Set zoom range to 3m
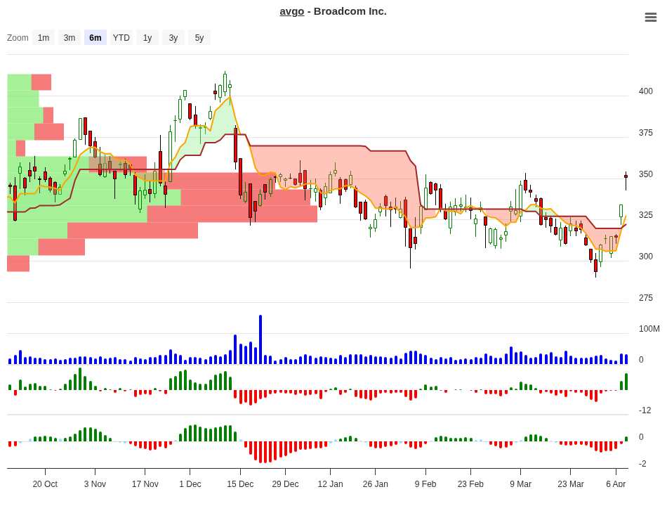Screen dimensions: 667x506 click(70, 37)
